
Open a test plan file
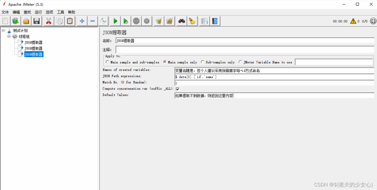[x=26, y=21]
